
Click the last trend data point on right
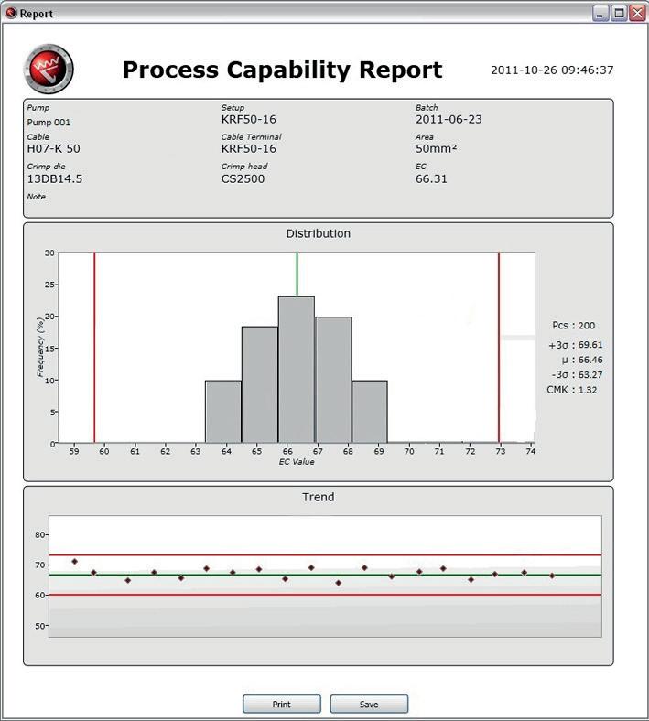[x=552, y=576]
